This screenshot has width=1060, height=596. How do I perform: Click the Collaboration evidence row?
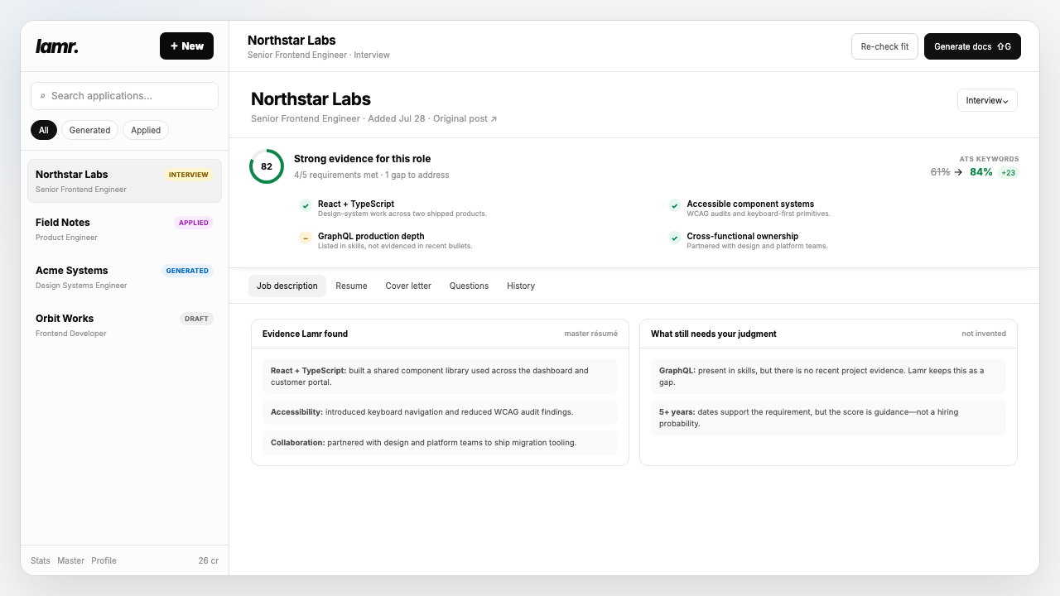point(440,443)
